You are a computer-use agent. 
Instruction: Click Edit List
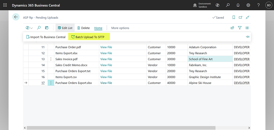point(65,28)
